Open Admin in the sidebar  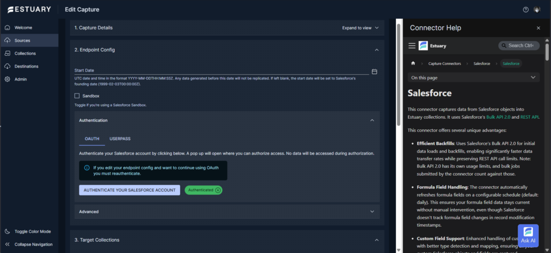coord(30,79)
